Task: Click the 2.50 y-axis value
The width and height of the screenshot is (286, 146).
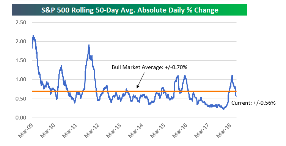Action: point(21,23)
